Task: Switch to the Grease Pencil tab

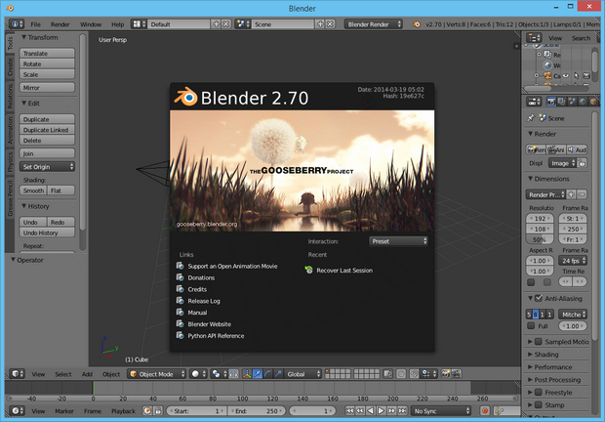Action: click(x=11, y=198)
